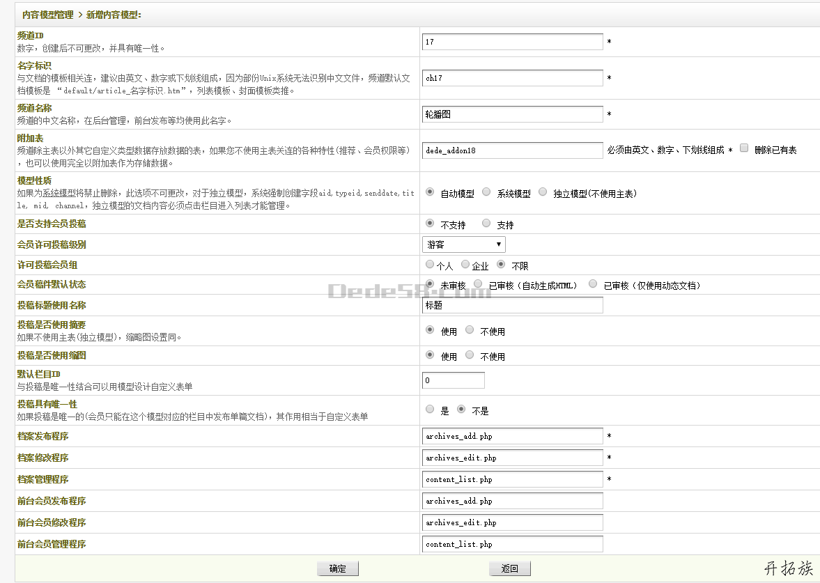This screenshot has height=583, width=820.
Task: Select 自动模型 radio option
Action: click(430, 192)
